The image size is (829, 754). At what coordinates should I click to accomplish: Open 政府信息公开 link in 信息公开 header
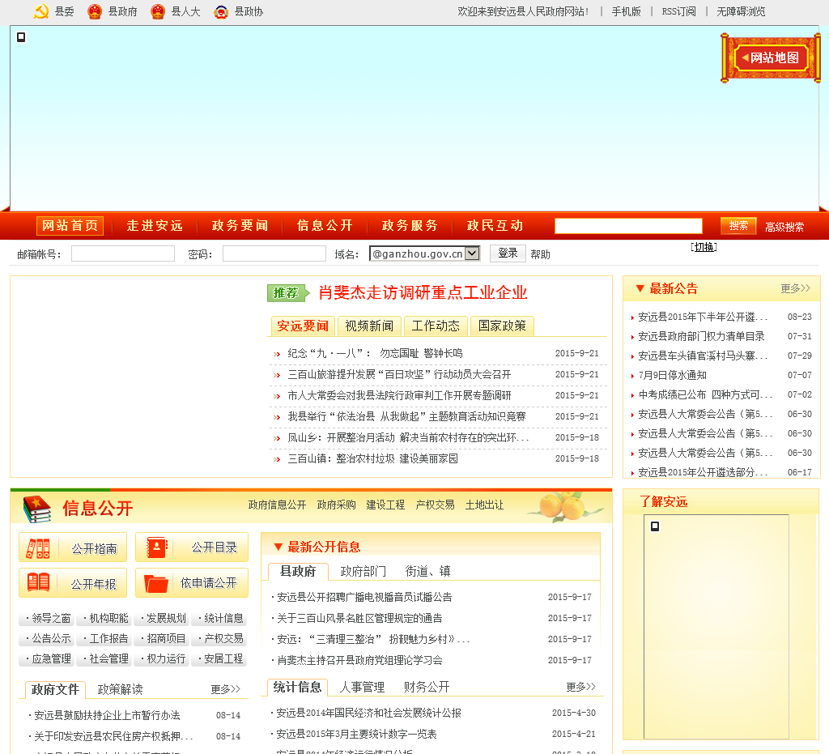[x=277, y=505]
